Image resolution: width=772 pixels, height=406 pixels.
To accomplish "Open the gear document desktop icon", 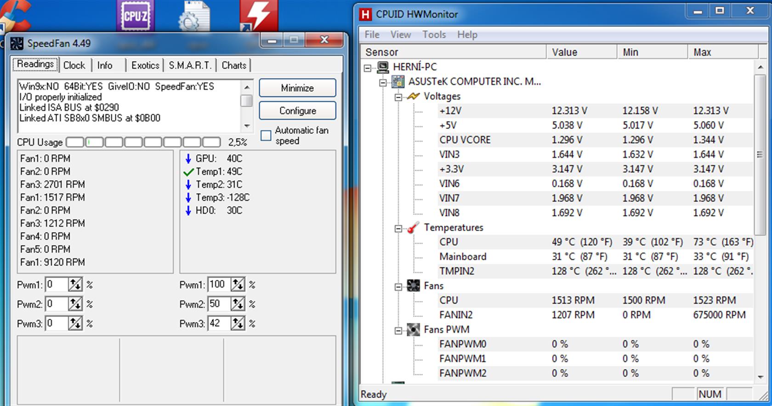I will point(194,16).
